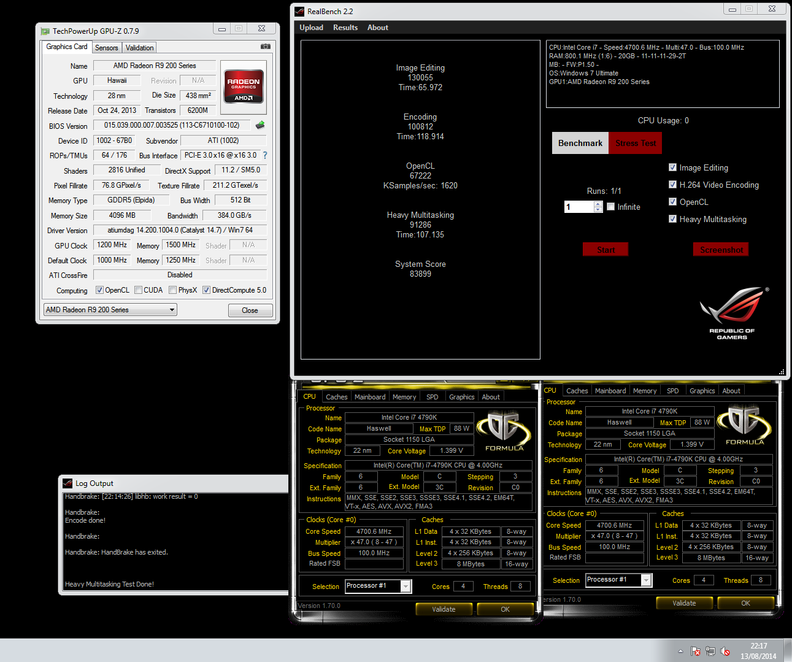Open Caches tab in left CPU-Z window
The image size is (792, 662).
pyautogui.click(x=337, y=397)
